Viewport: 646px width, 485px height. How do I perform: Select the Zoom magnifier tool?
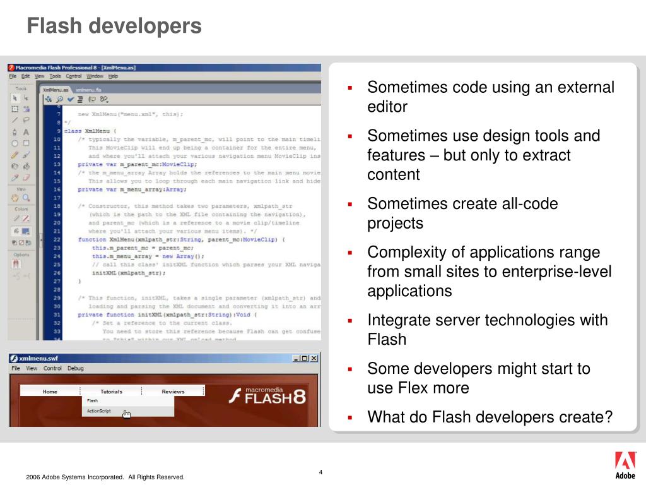tap(26, 198)
